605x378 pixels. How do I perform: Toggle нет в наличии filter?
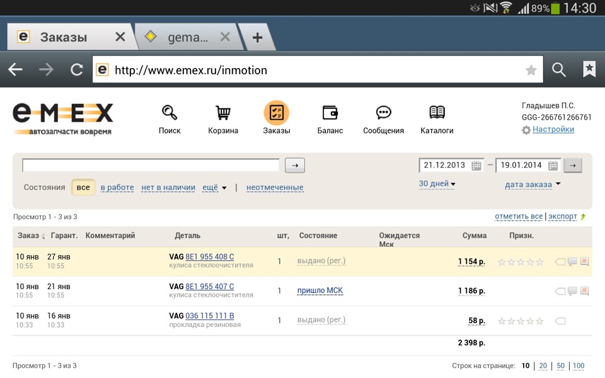click(x=169, y=187)
